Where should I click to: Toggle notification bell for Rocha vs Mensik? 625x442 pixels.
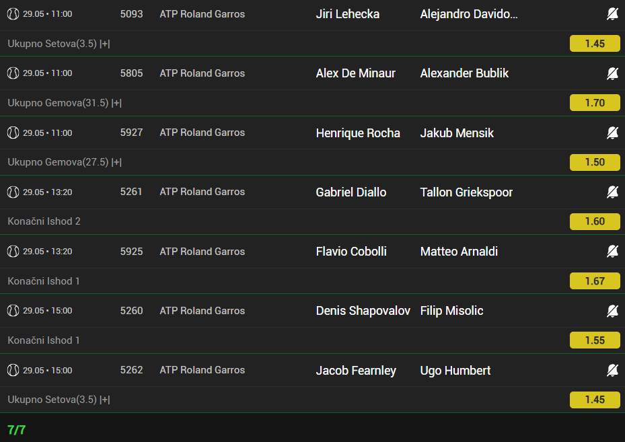(x=612, y=133)
